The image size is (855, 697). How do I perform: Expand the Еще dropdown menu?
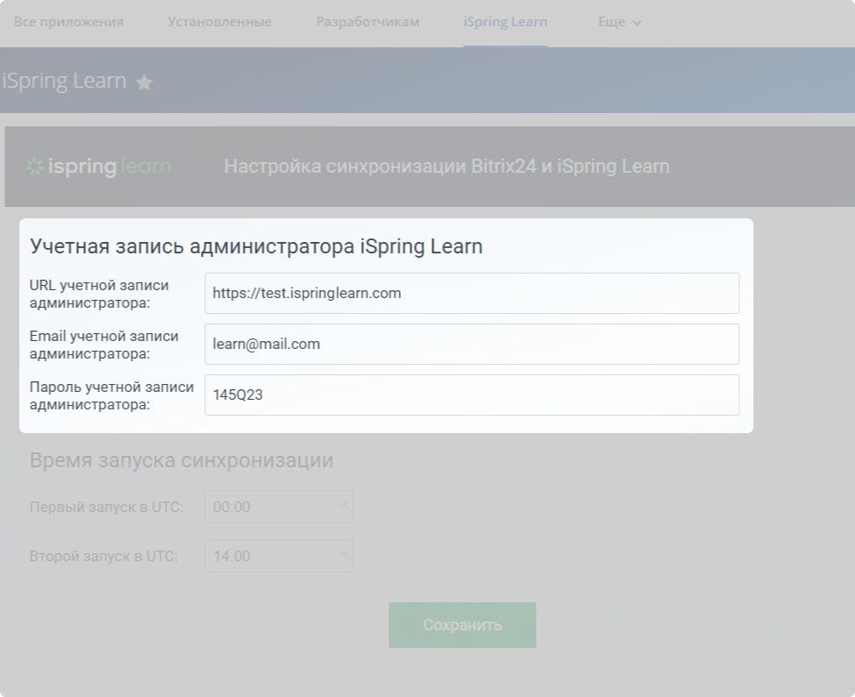click(619, 22)
